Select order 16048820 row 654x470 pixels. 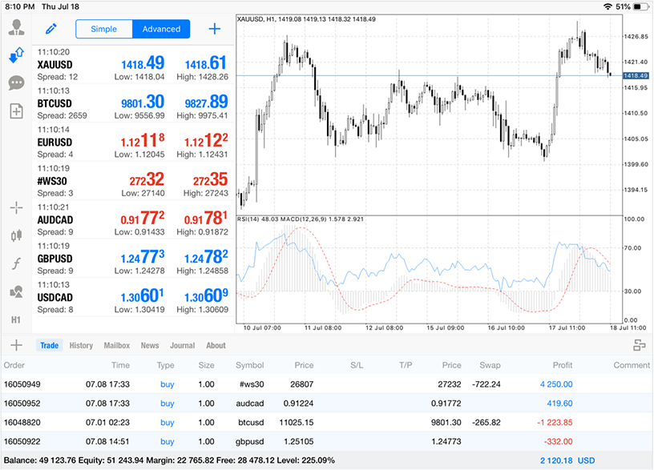click(327, 423)
